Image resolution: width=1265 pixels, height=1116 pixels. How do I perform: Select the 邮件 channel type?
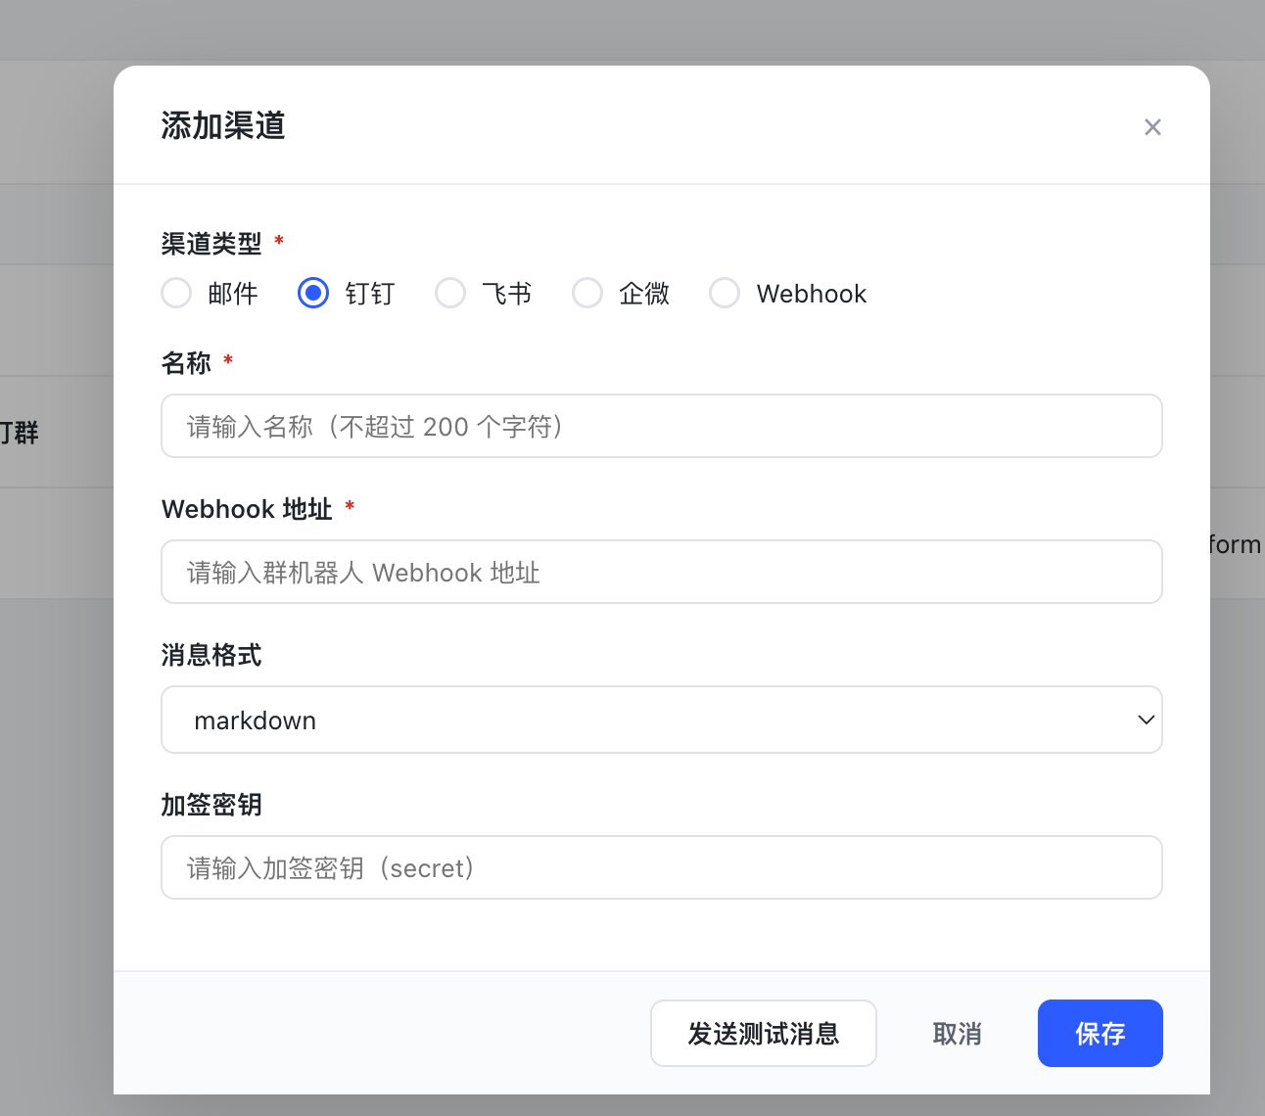click(176, 293)
